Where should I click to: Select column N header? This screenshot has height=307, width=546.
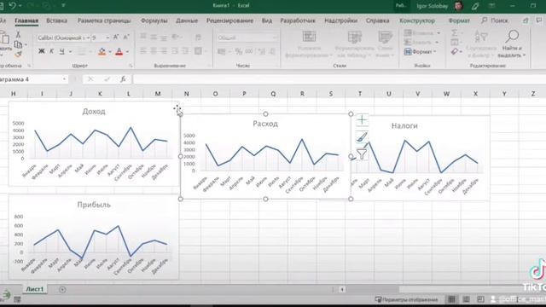click(x=186, y=93)
